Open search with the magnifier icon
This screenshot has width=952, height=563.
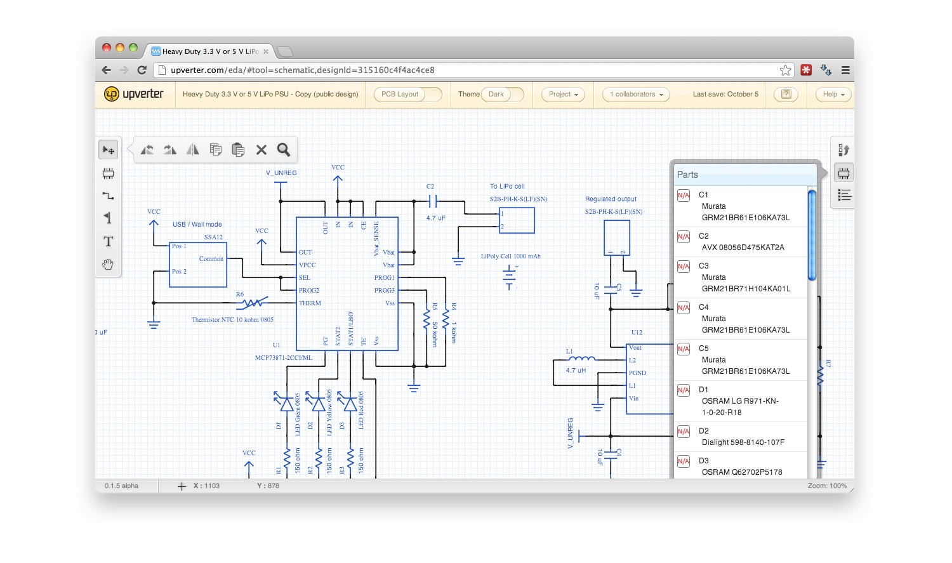284,150
